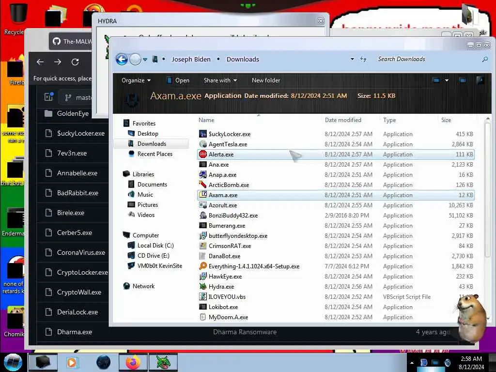The width and height of the screenshot is (496, 372).
Task: Click the Explorer forward navigation arrow
Action: pos(136,59)
